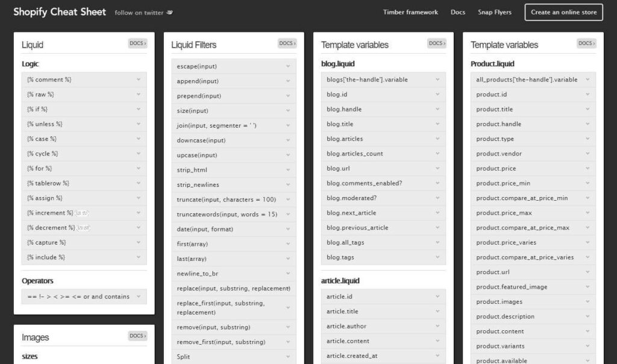Click the product.price_varies row text
This screenshot has height=364, width=617.
(506, 242)
